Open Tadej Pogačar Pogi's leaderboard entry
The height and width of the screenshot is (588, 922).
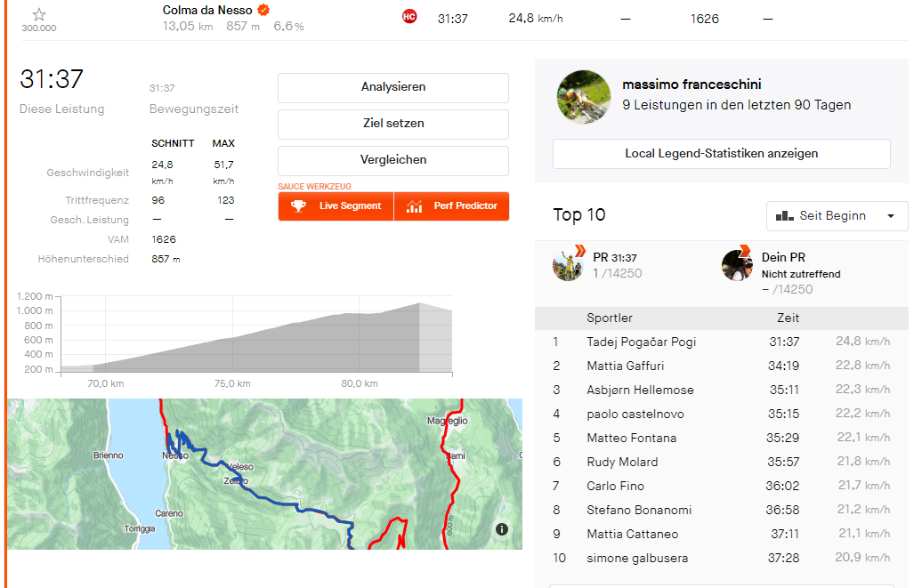click(641, 342)
